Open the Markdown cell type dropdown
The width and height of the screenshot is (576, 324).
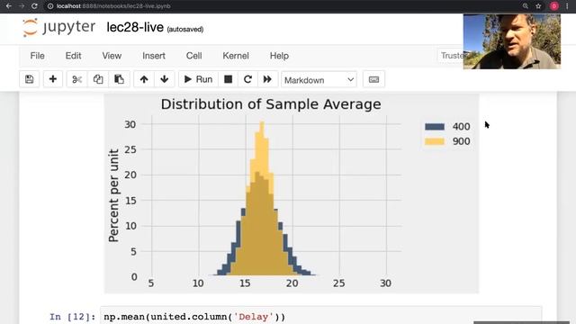(319, 80)
